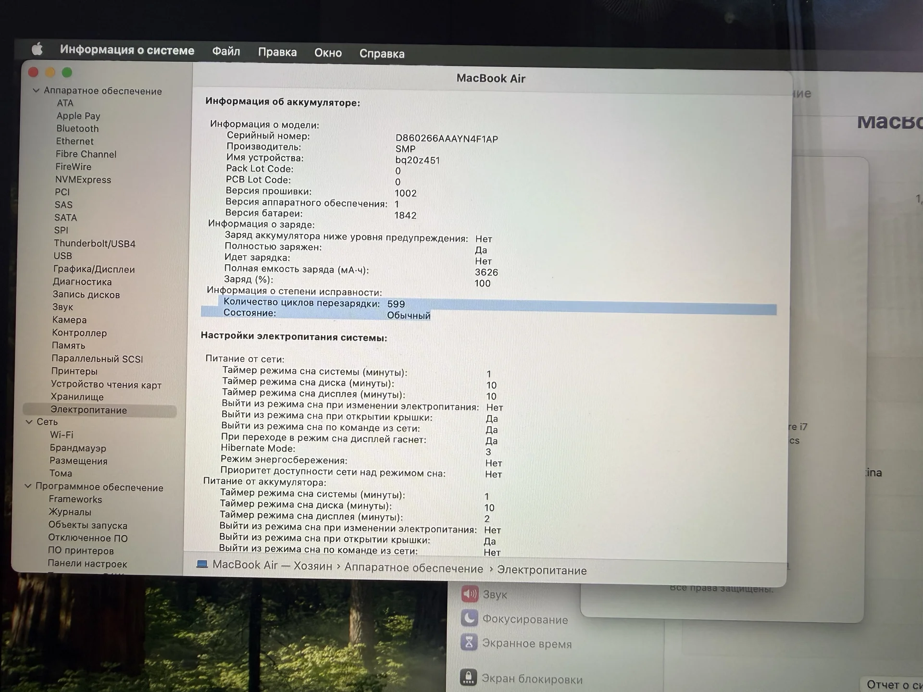Select USB in the sidebar
This screenshot has width=923, height=692.
coord(62,256)
